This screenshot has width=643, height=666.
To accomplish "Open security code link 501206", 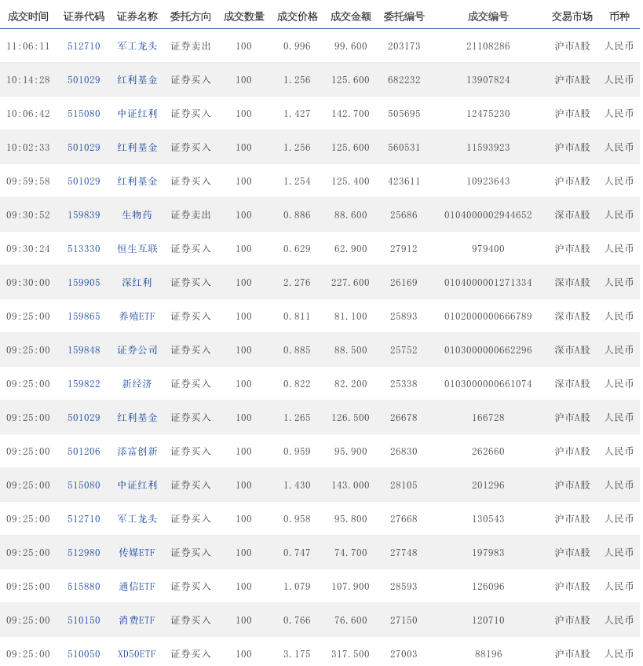I will point(84,452).
